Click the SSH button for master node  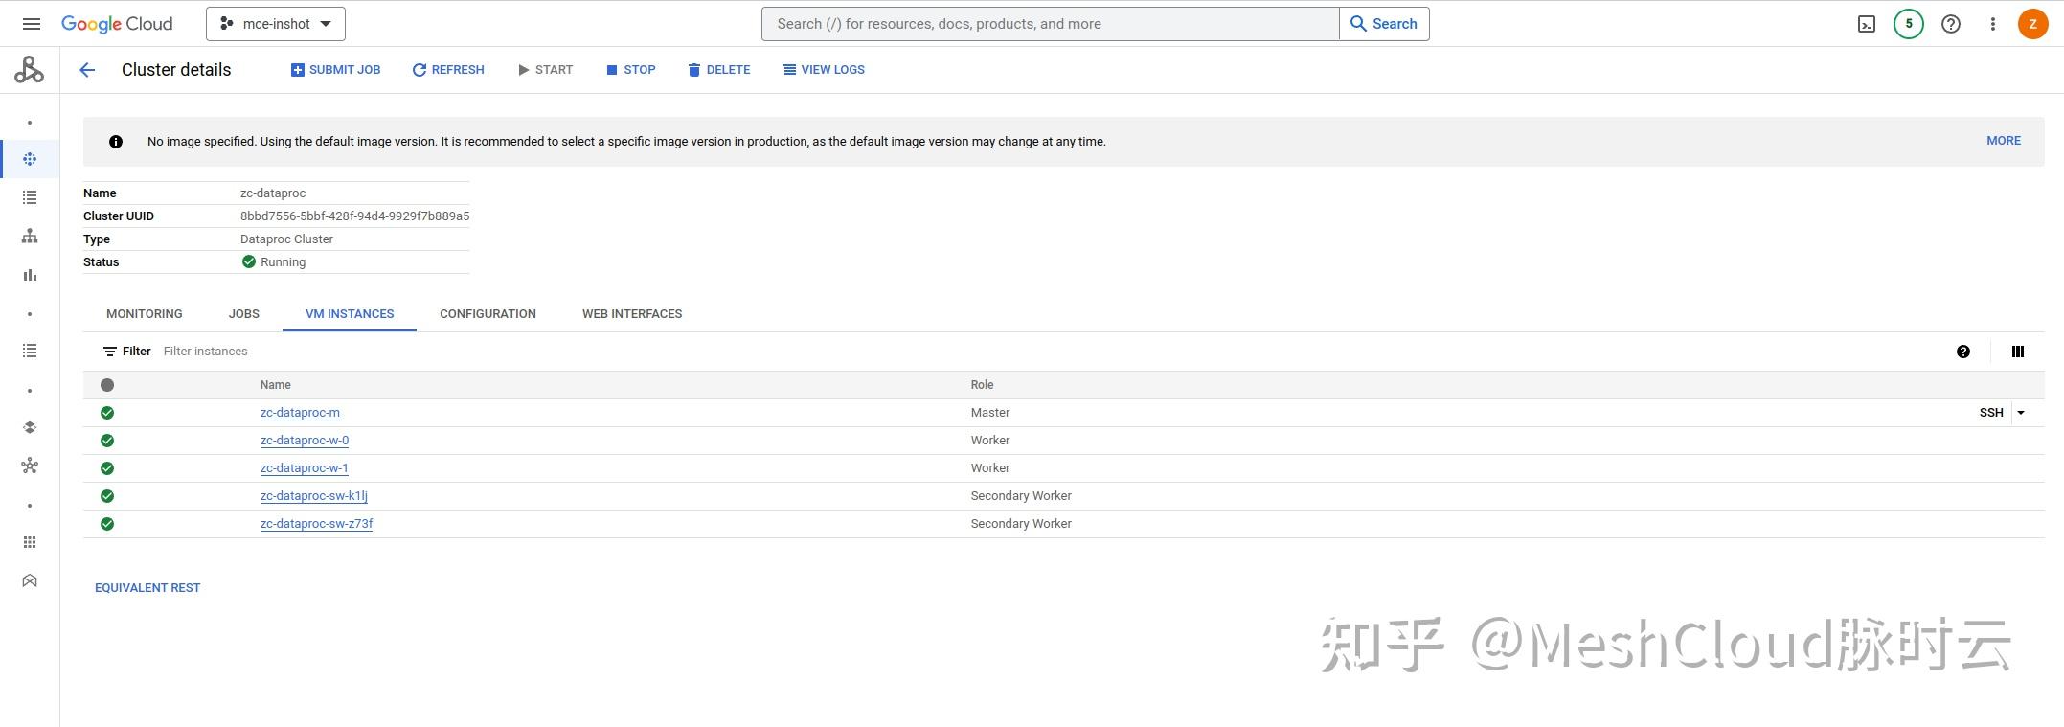pyautogui.click(x=1991, y=413)
